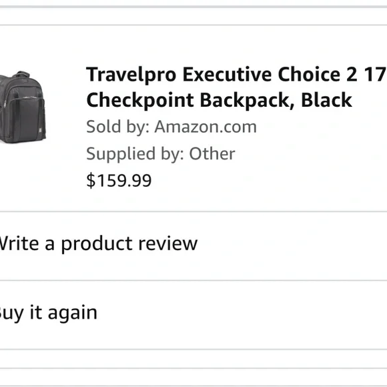The height and width of the screenshot is (387, 387).
Task: Click the 'Supplied by: Other' line
Action: pos(160,153)
